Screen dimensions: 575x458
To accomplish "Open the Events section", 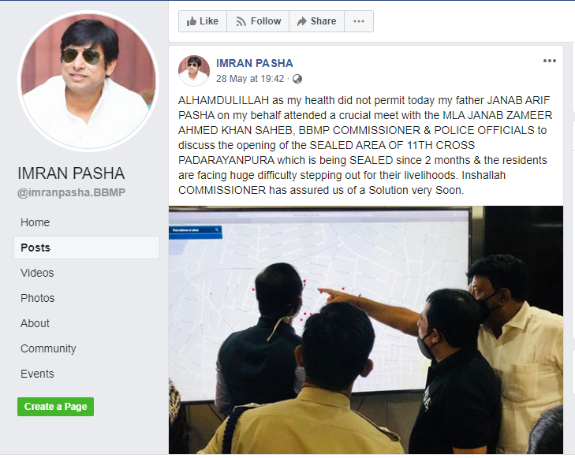I will click(37, 374).
